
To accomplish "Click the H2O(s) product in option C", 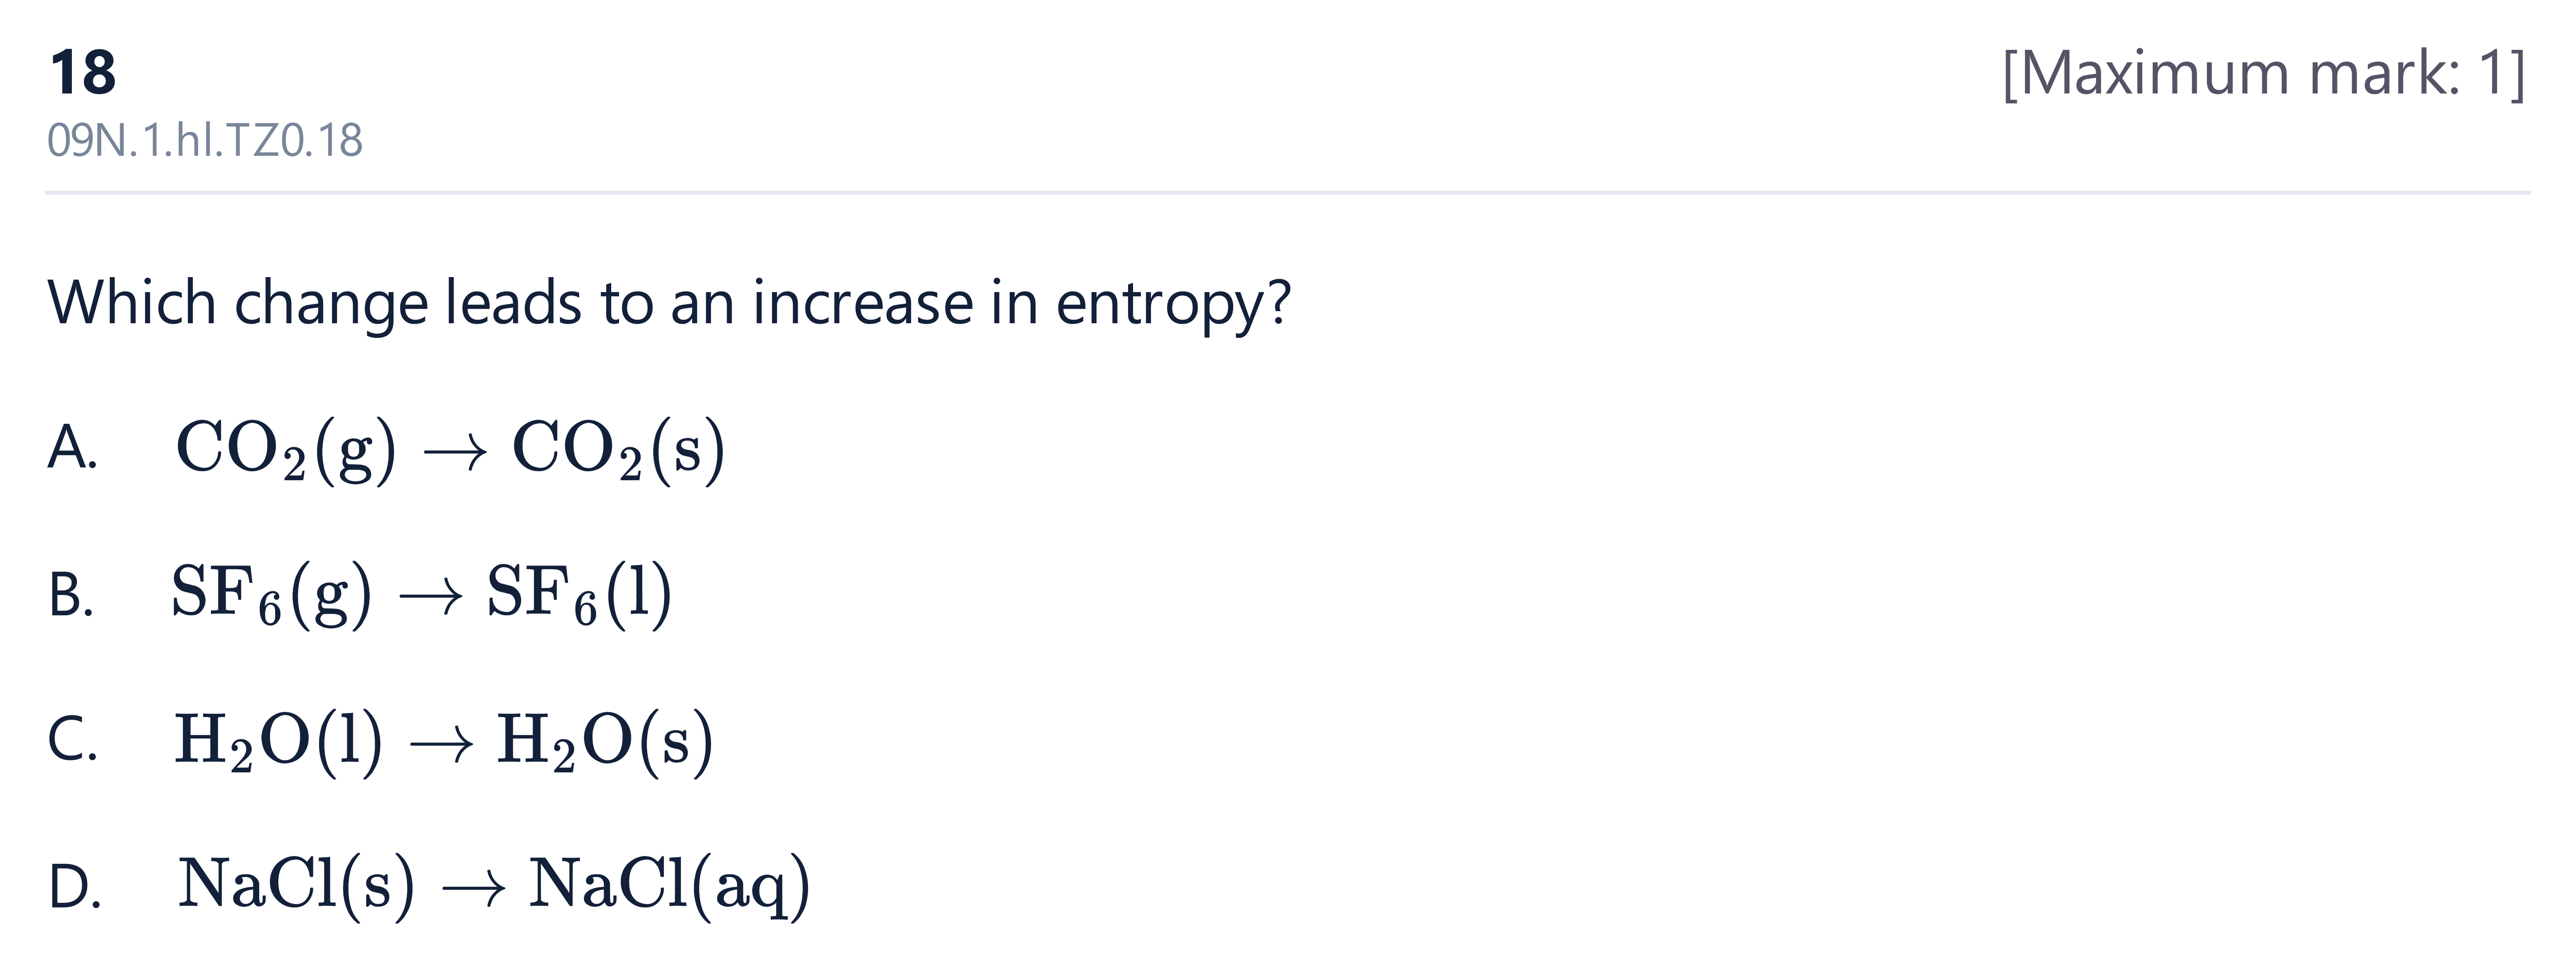I will click(605, 741).
